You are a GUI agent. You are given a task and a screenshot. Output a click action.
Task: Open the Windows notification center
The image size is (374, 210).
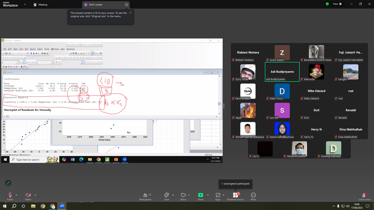(x=368, y=206)
